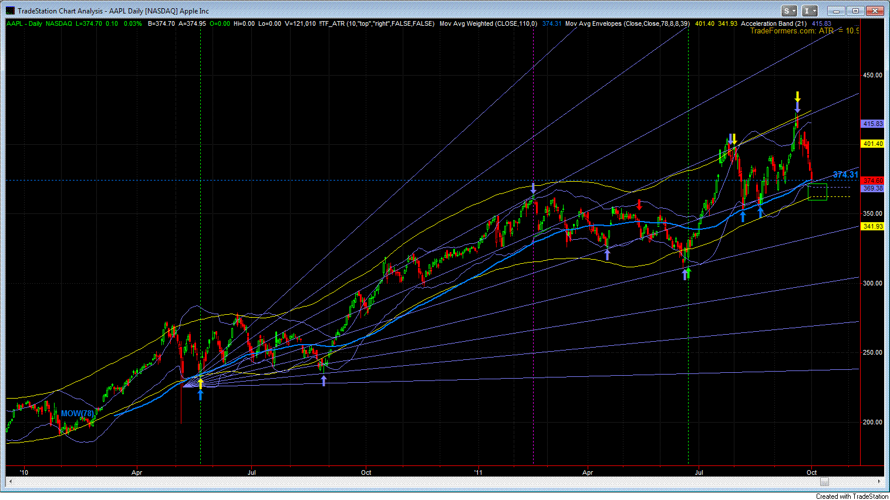Click the 'TradeFormers.com: ATR' text on the chart
This screenshot has width=890, height=500.
pyautogui.click(x=792, y=30)
